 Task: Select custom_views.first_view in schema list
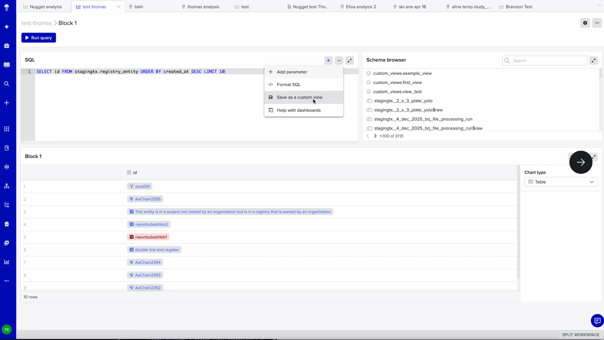point(397,83)
